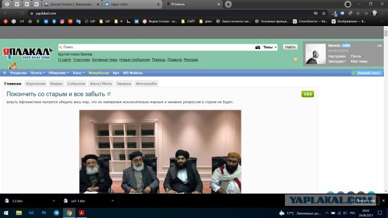Open options for 2.2.doc download
The image size is (388, 218).
pyautogui.click(x=54, y=201)
